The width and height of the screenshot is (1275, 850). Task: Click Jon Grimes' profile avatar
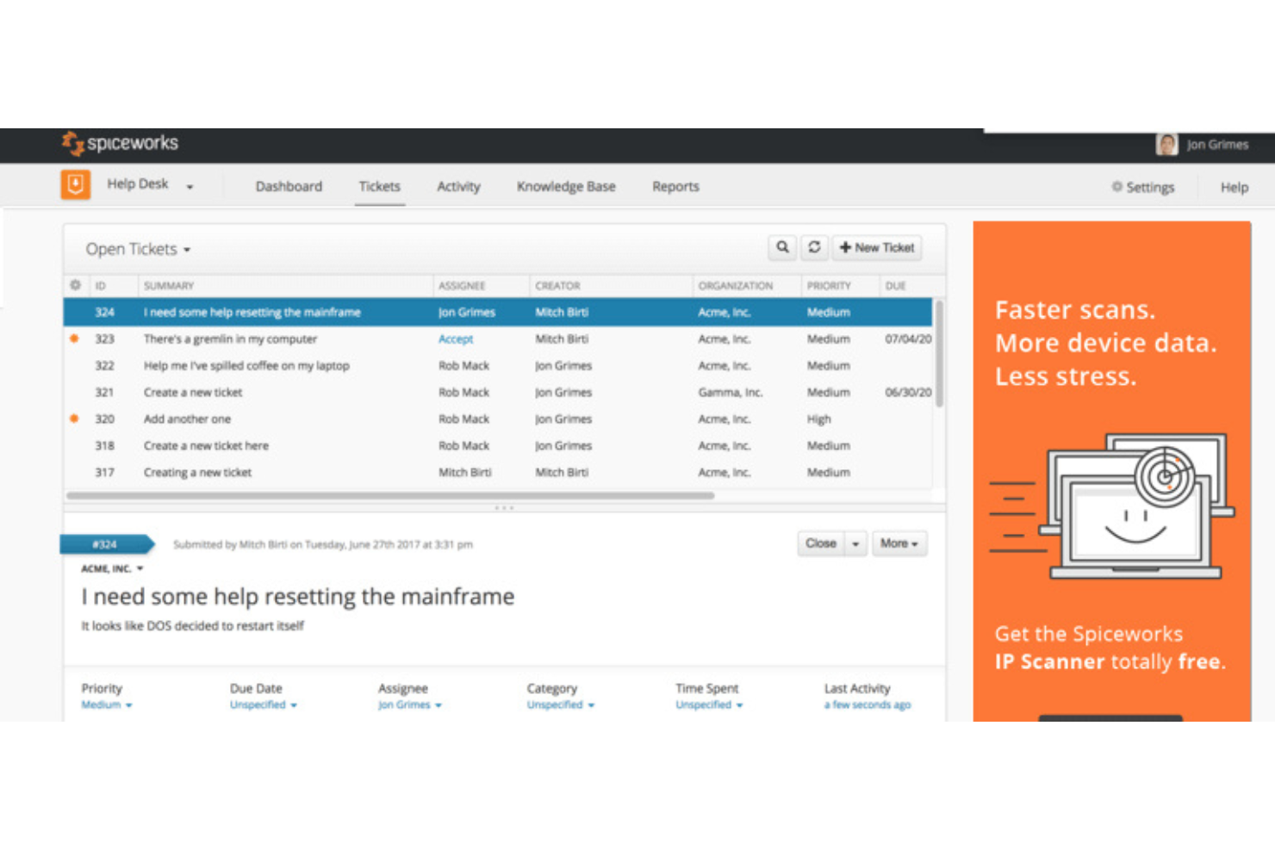click(1167, 144)
